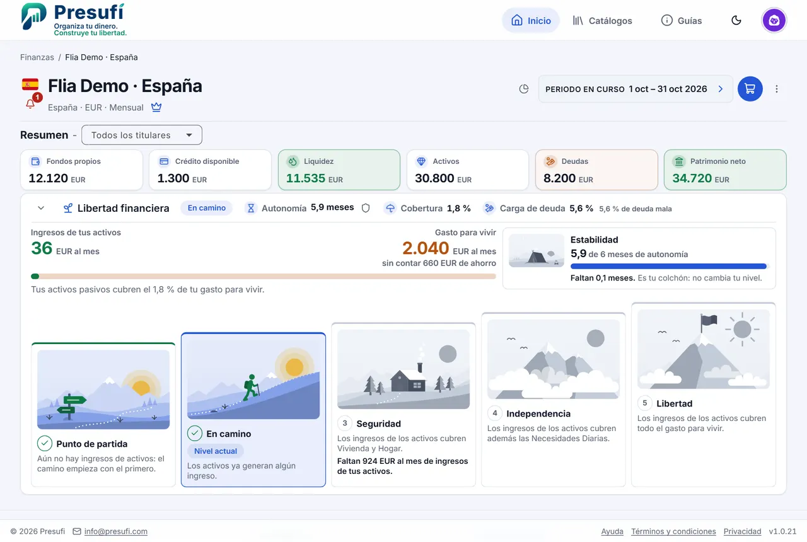The height and width of the screenshot is (542, 807).
Task: Email info@presufi.com link
Action: coord(116,531)
